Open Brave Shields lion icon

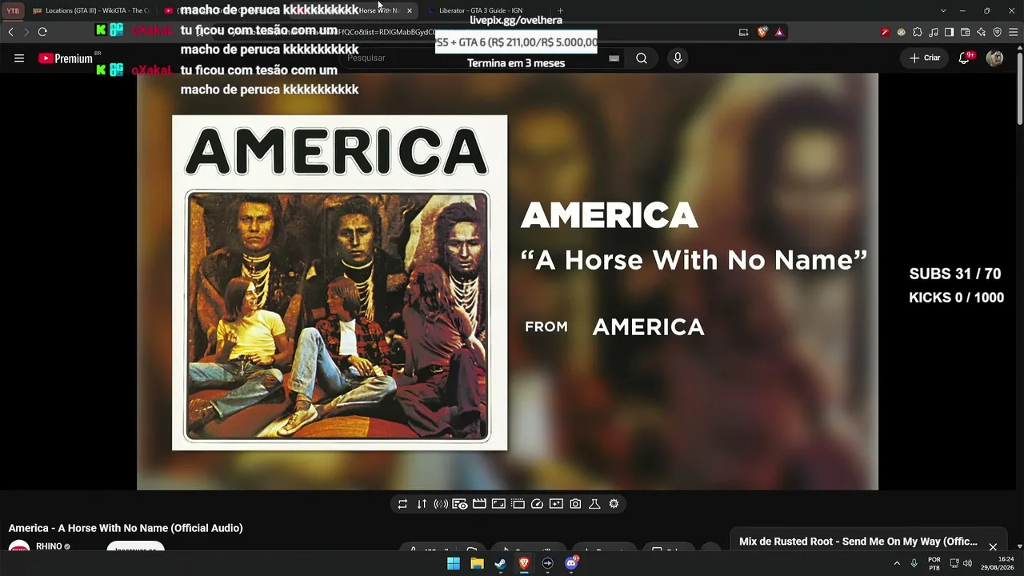762,32
